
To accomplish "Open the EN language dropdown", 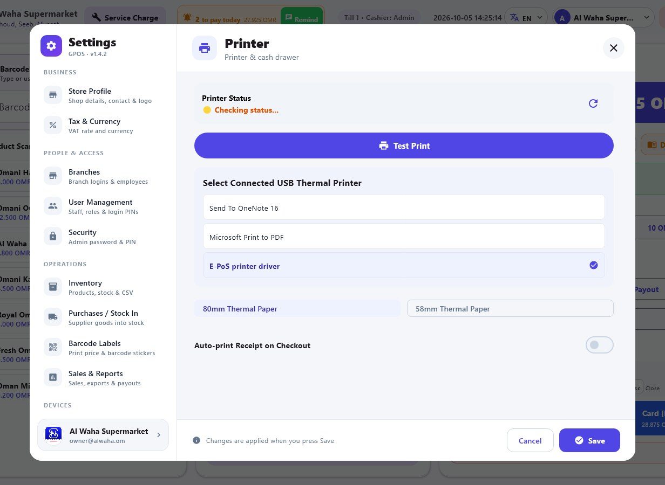I will pyautogui.click(x=527, y=18).
